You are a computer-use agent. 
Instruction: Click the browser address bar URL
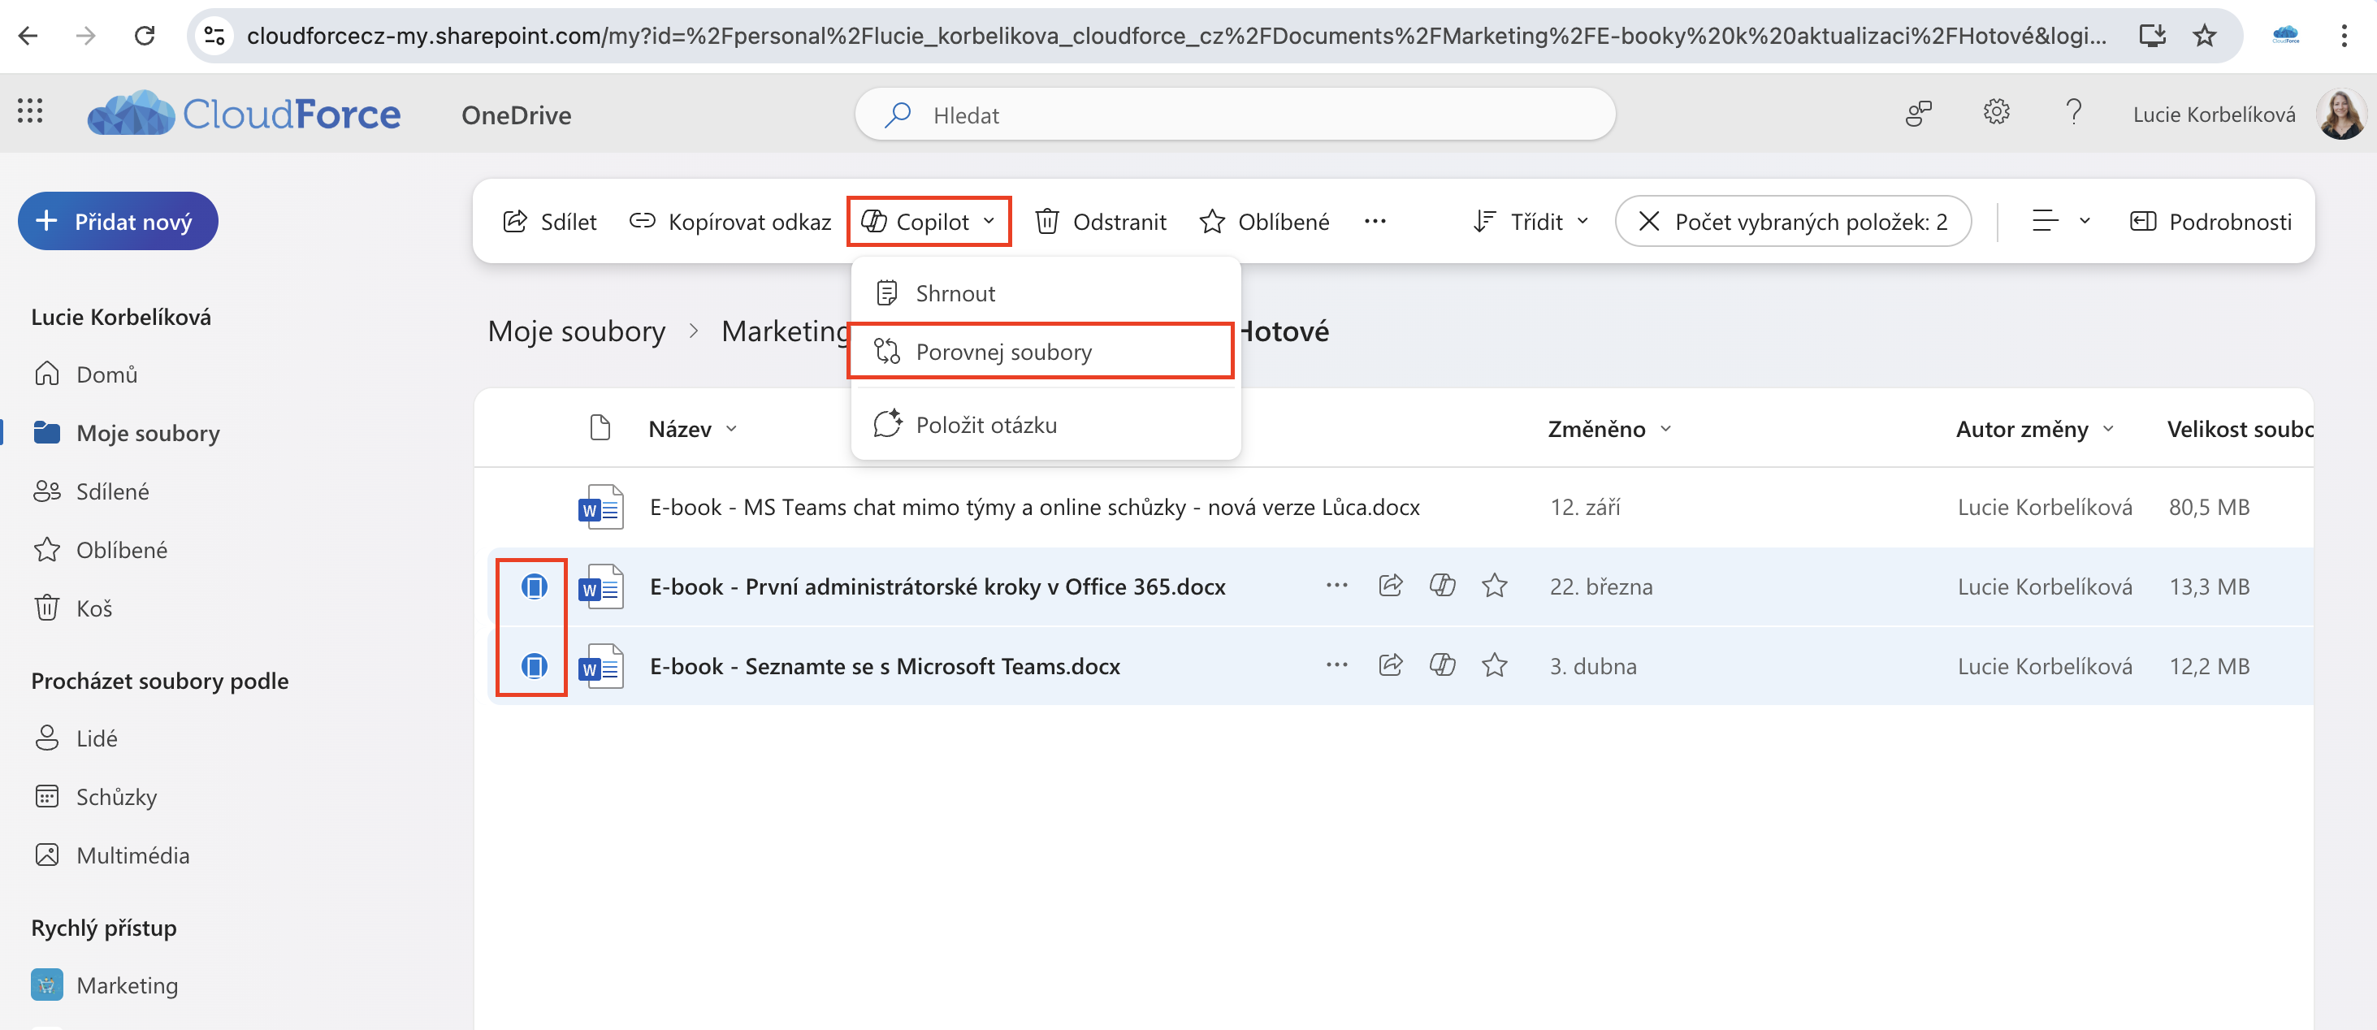[1176, 36]
